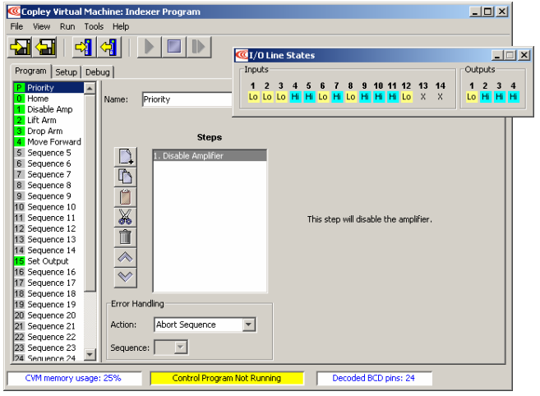Click the Stop square toolbar button
Screen dimensions: 540x396
point(174,47)
